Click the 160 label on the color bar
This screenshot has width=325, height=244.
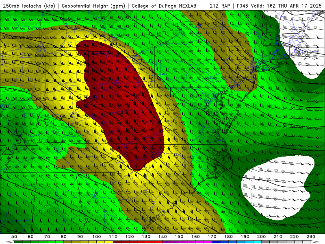195,237
